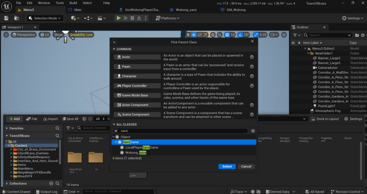Open Character class help question mark

pyautogui.click(x=252, y=76)
